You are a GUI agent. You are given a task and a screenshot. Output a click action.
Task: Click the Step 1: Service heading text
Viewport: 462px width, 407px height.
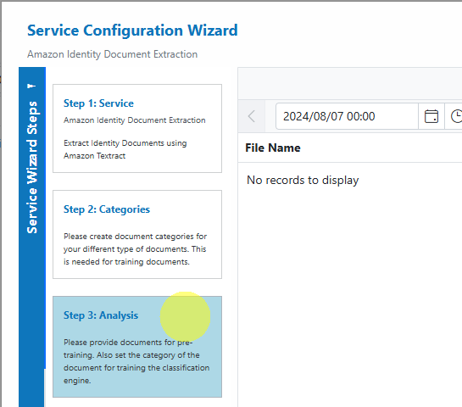pyautogui.click(x=98, y=103)
